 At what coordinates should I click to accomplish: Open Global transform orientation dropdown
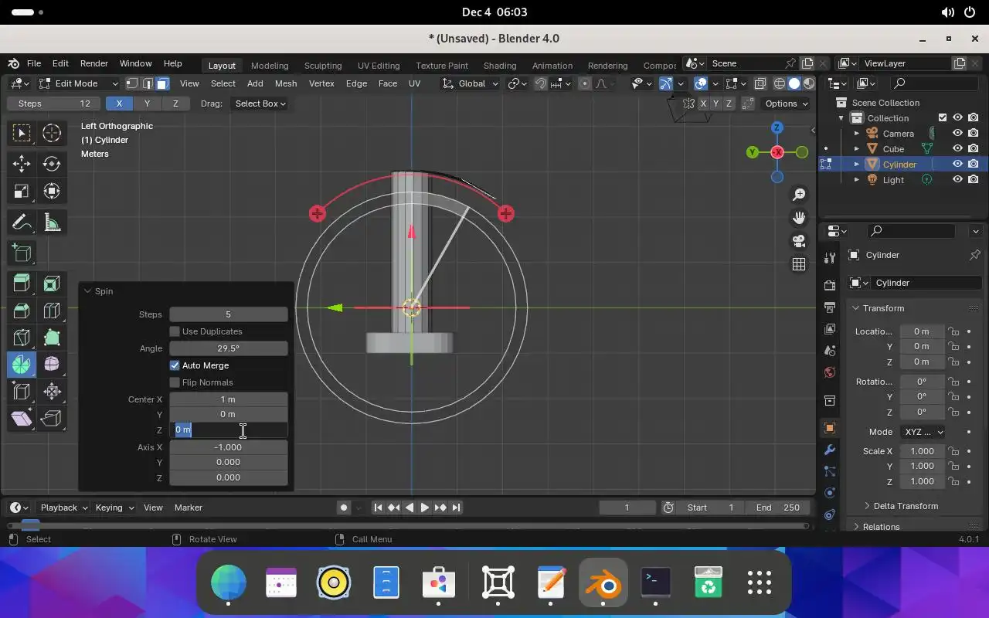pos(471,83)
